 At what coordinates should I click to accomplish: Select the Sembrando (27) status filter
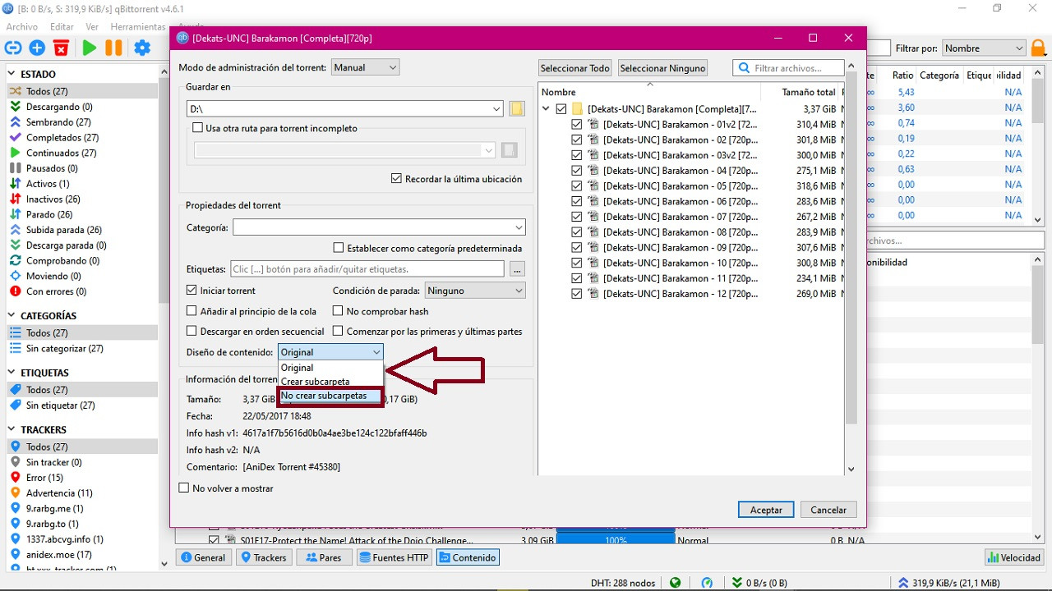pos(58,122)
